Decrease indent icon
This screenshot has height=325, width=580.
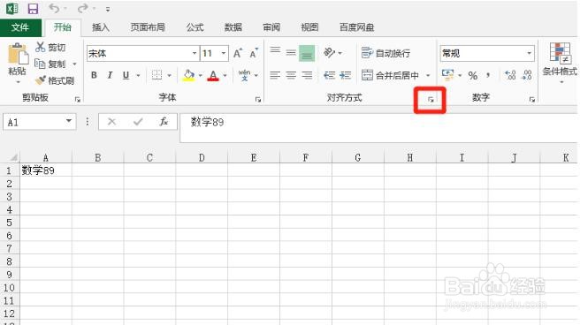[329, 75]
